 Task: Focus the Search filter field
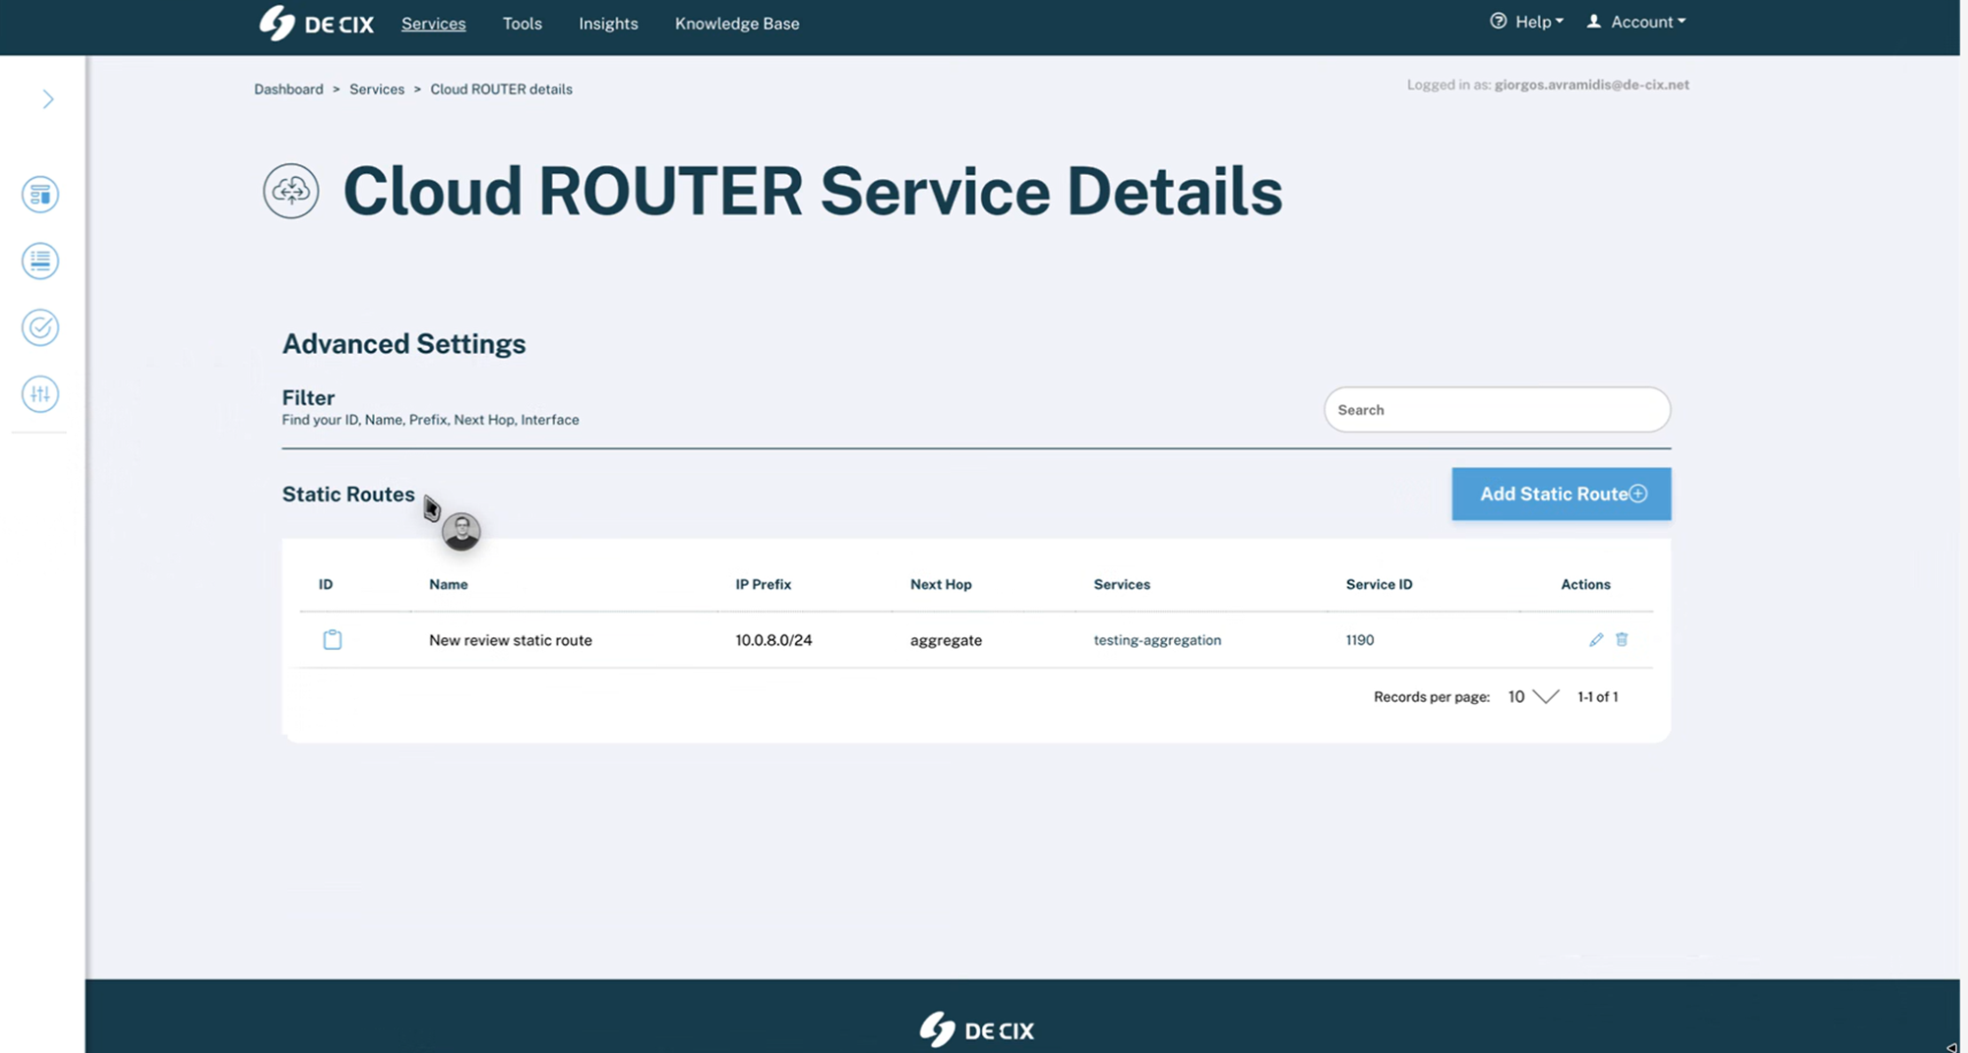tap(1497, 410)
